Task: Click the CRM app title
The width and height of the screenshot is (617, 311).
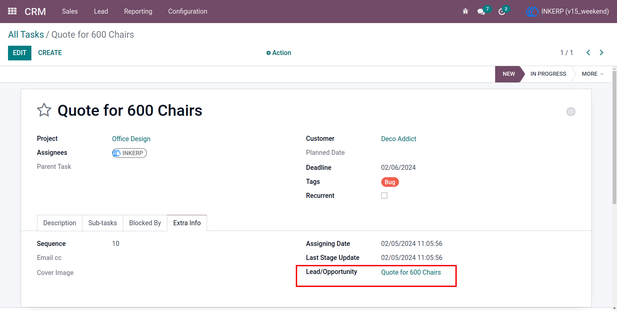Action: click(35, 12)
